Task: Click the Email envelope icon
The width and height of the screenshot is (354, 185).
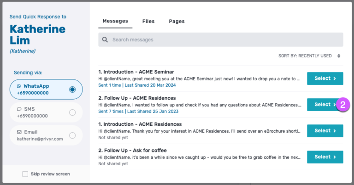Action: point(19,132)
